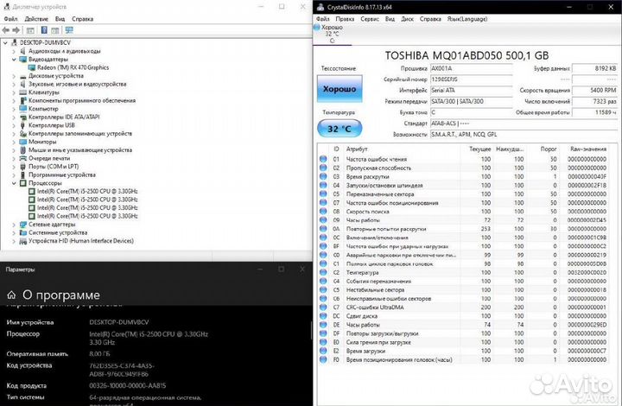This screenshot has width=622, height=406.
Task: Click the printer icon of Очереди печати
Action: (22, 158)
